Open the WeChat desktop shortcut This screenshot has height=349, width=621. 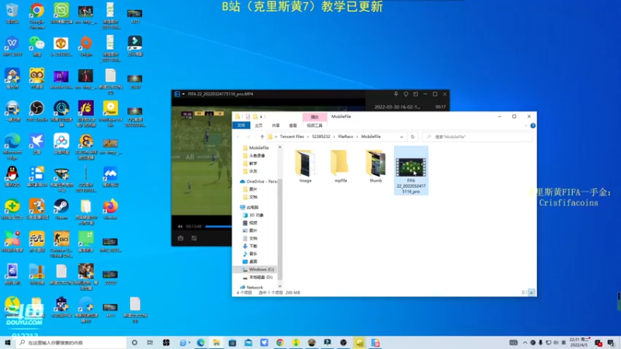pos(36,46)
